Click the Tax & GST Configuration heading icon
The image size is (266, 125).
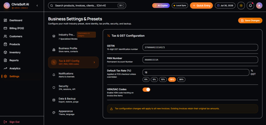coord(109,36)
